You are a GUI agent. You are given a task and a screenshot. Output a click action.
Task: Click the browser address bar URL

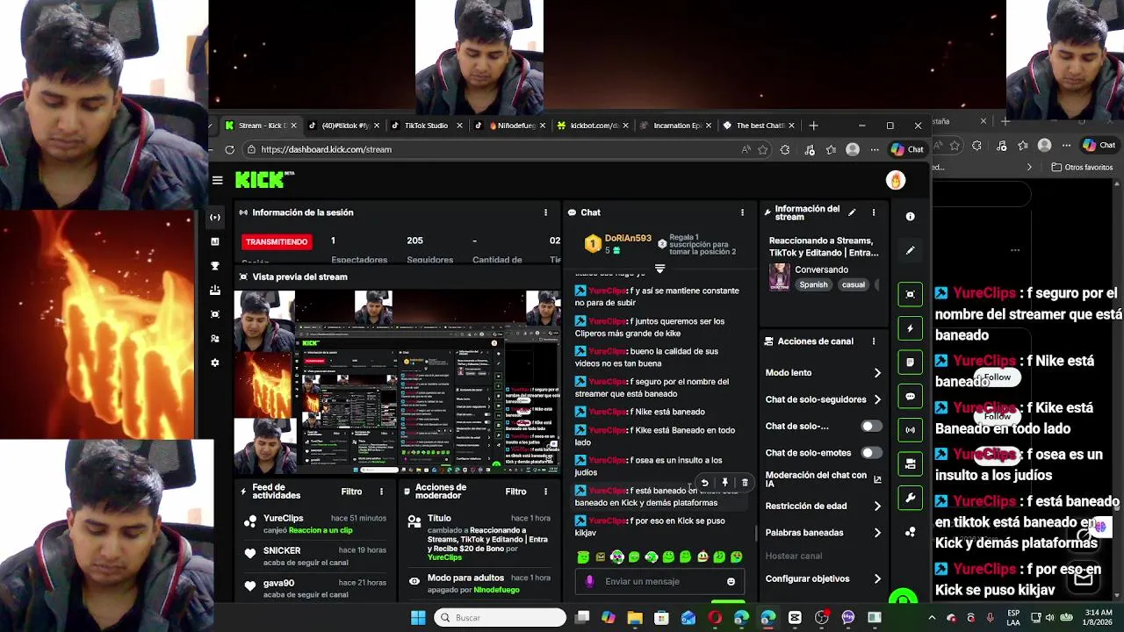(x=326, y=149)
